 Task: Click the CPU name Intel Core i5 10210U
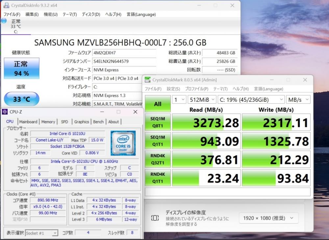67,134
